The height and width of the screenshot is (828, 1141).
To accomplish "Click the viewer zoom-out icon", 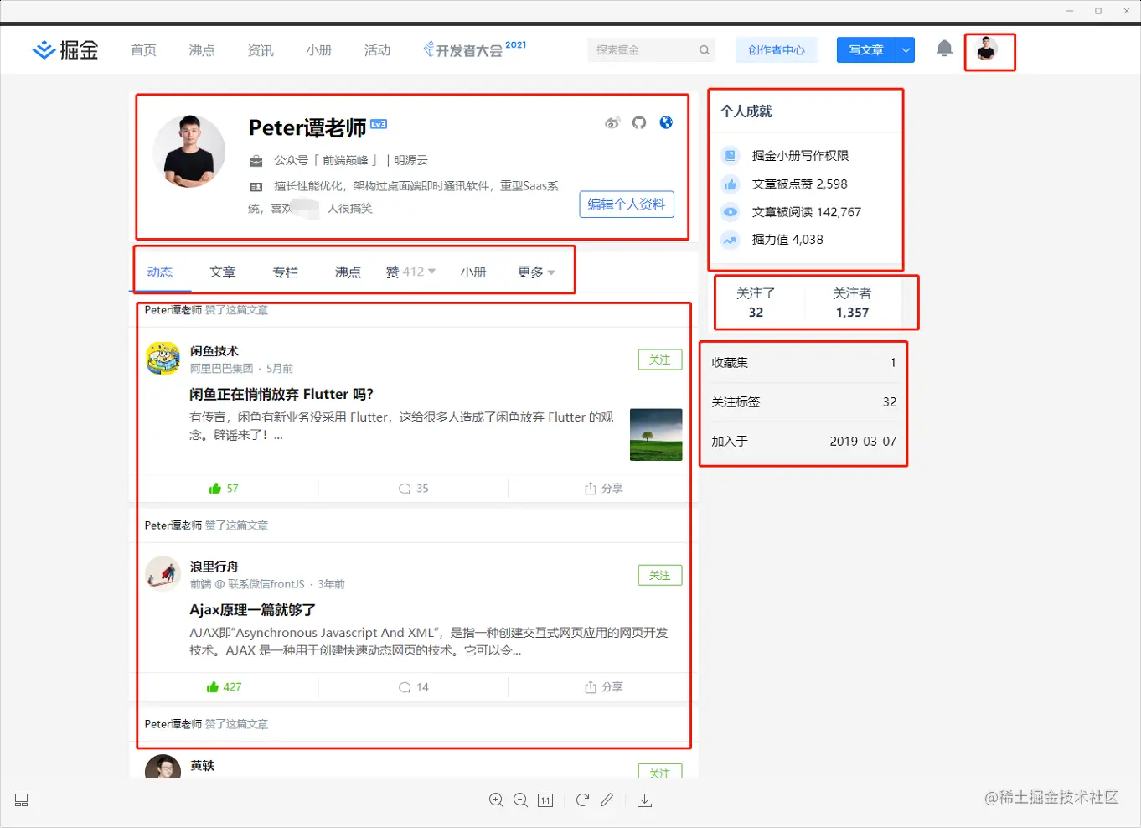I will point(520,800).
